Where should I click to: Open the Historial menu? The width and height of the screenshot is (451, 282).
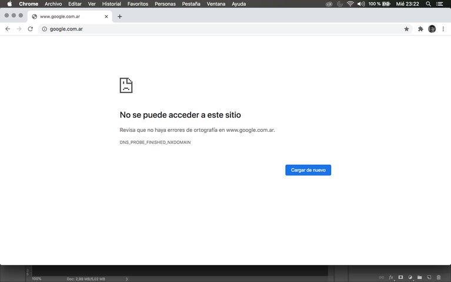[111, 4]
